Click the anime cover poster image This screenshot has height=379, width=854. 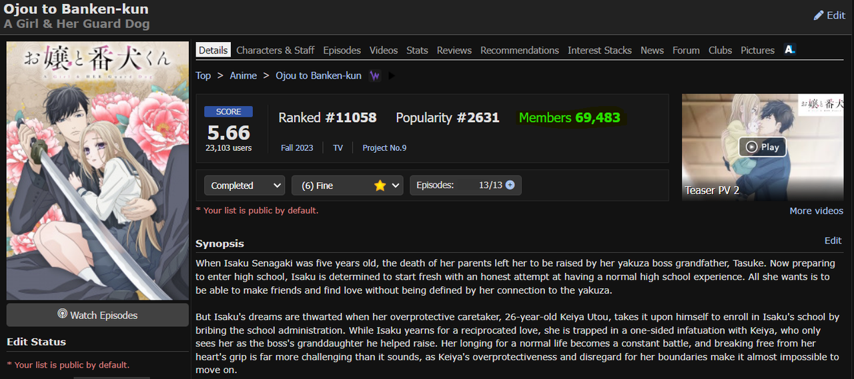click(97, 171)
